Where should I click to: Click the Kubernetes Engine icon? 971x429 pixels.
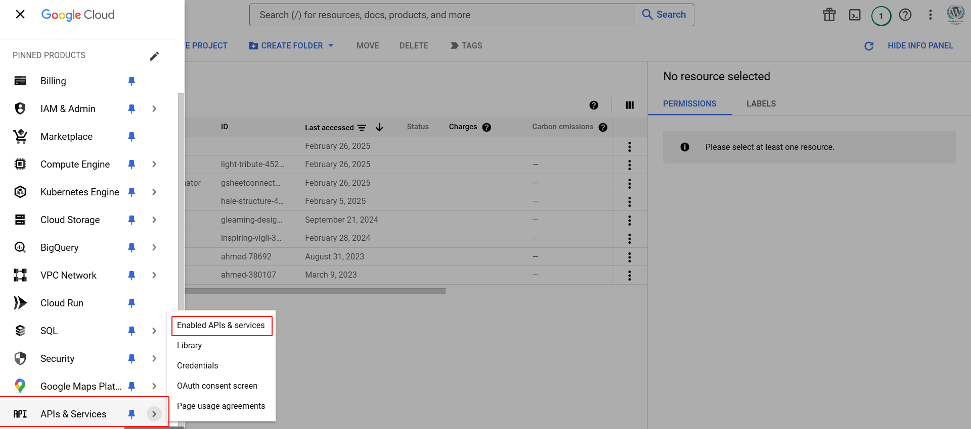coord(20,192)
